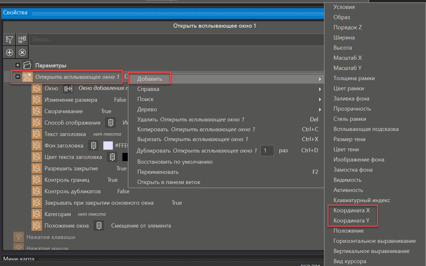
Task: Click Восстановить по умолчанию
Action: coord(175,162)
